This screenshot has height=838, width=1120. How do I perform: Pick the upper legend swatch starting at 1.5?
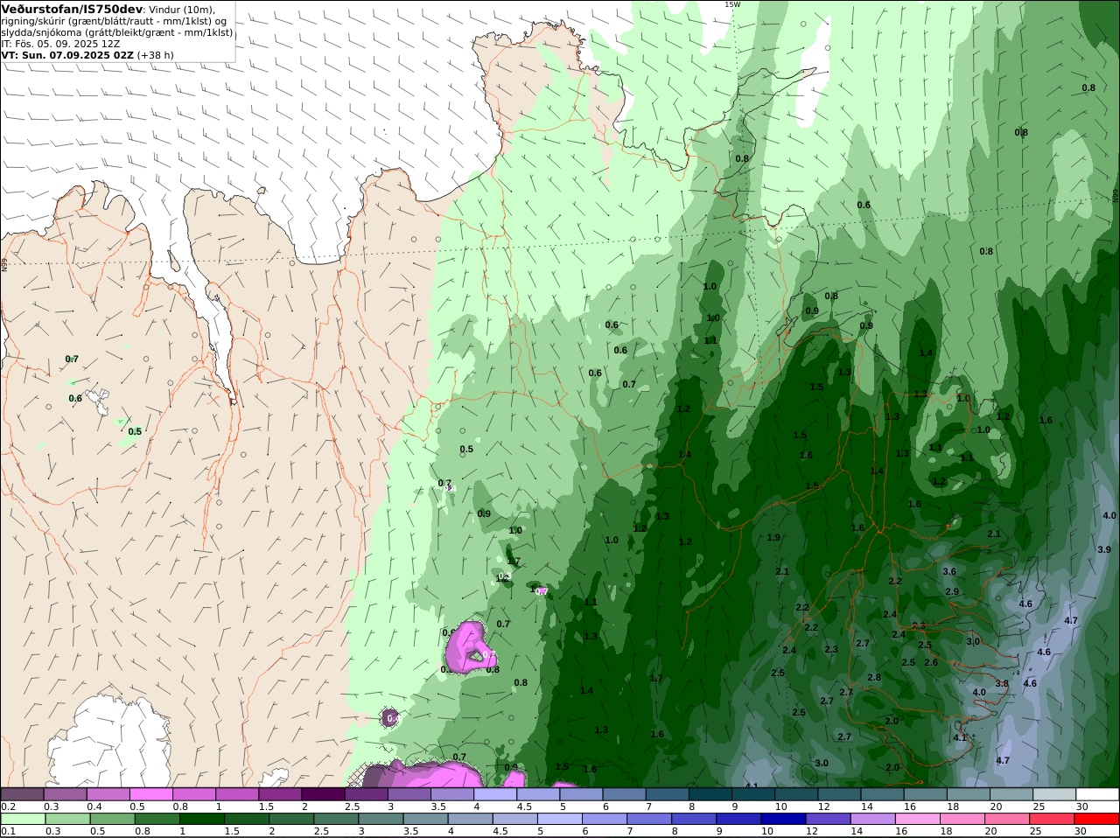(280, 794)
